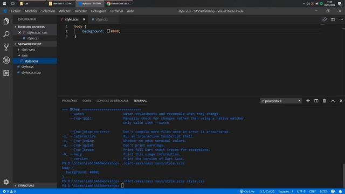
Task: Switch to Chrome Release Dart Sass taskbar item
Action: [119, 4]
